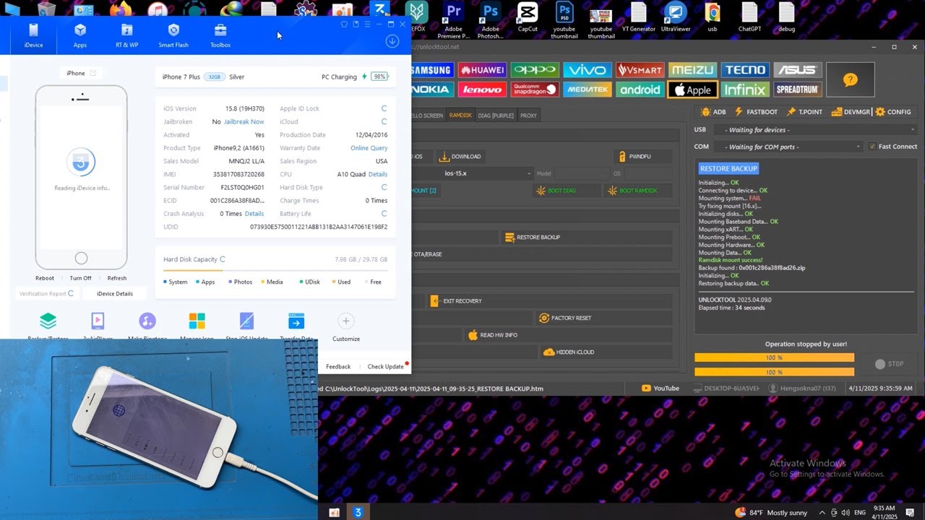Screen dimensions: 925x520
Task: View CPU Details link
Action: [378, 174]
